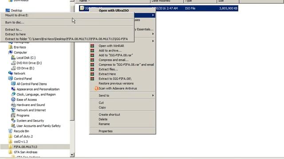
Task: Select Burn to disc... option
Action: click(x=67, y=23)
